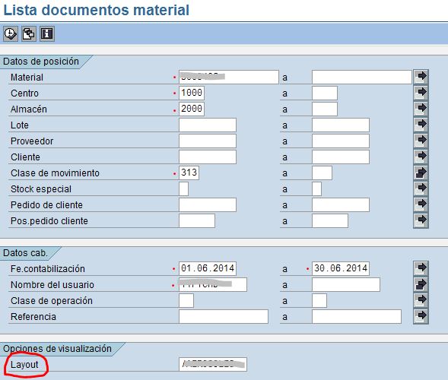Click the Centro field containing 1000
The height and width of the screenshot is (380, 448).
192,93
